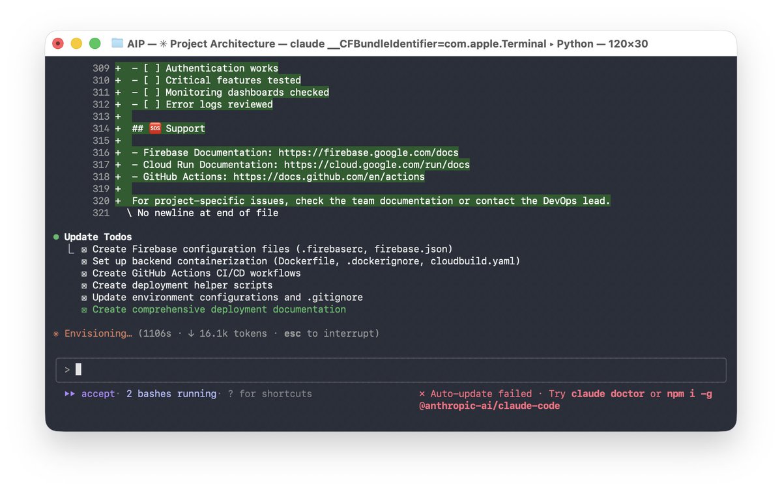
Task: Click 'claude doctor' in the error message
Action: (608, 394)
